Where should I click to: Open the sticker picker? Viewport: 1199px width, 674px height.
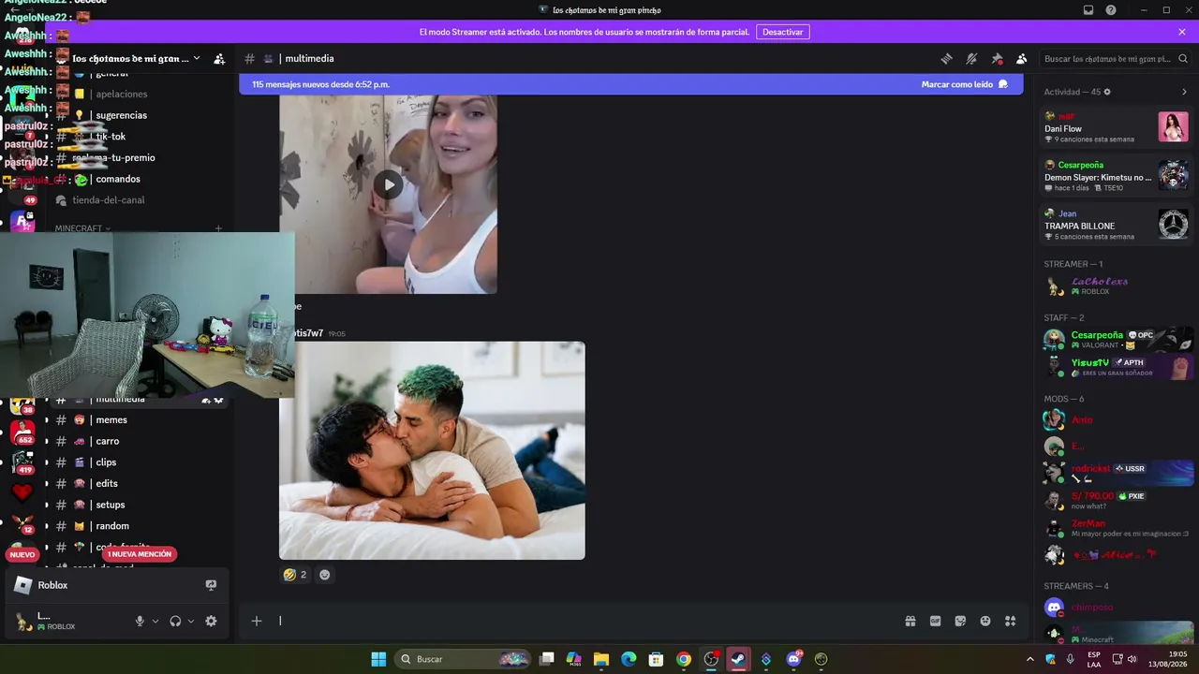pyautogui.click(x=960, y=621)
